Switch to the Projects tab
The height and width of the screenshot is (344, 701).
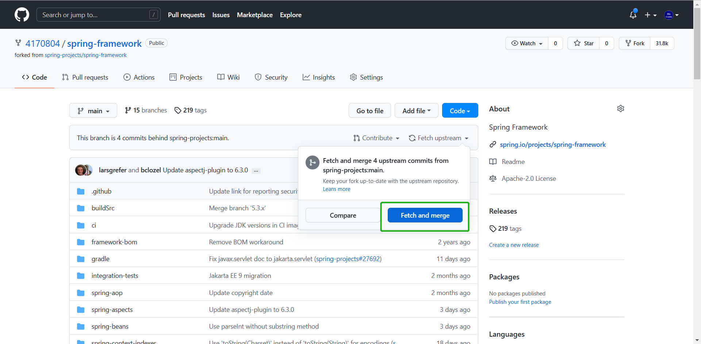coord(186,77)
